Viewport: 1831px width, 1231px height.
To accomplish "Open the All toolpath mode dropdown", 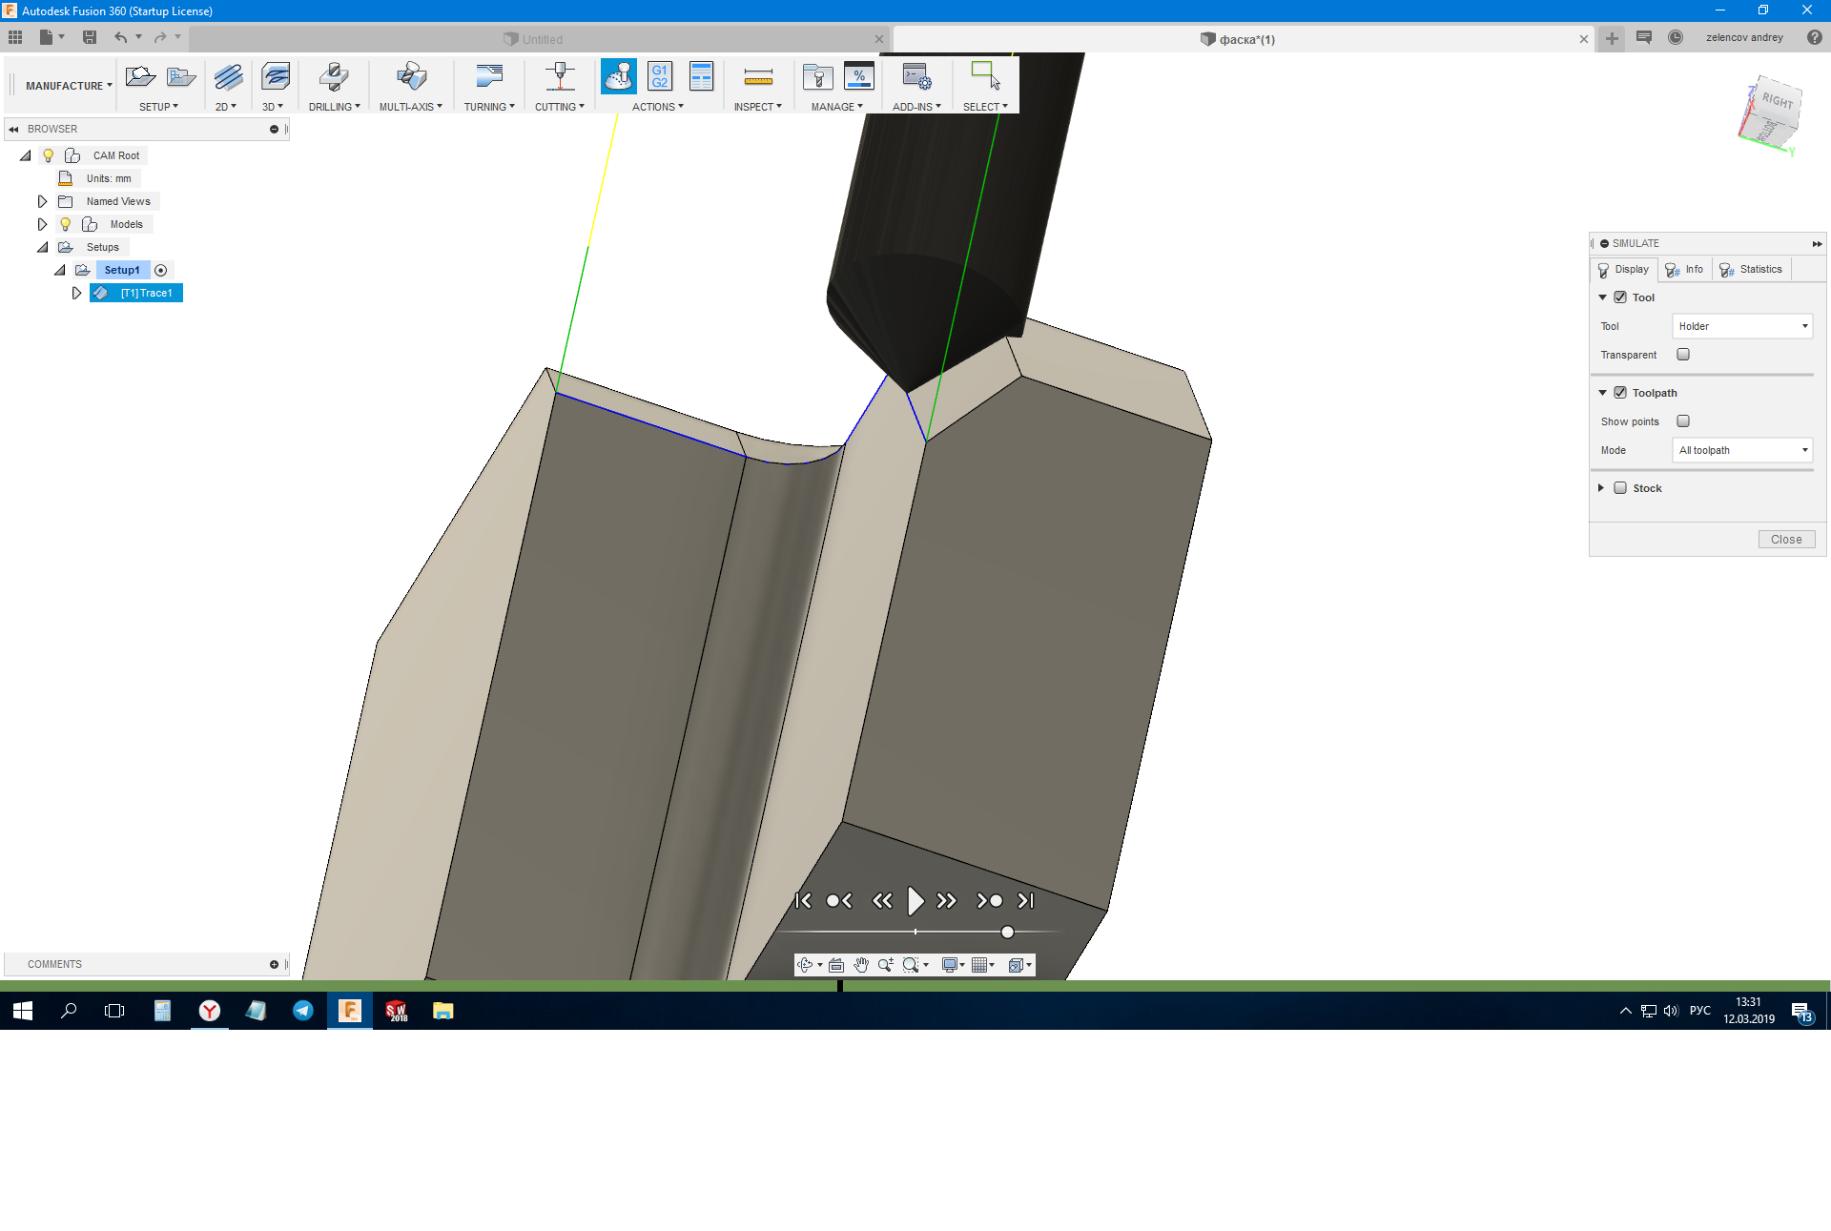I will [x=1742, y=450].
